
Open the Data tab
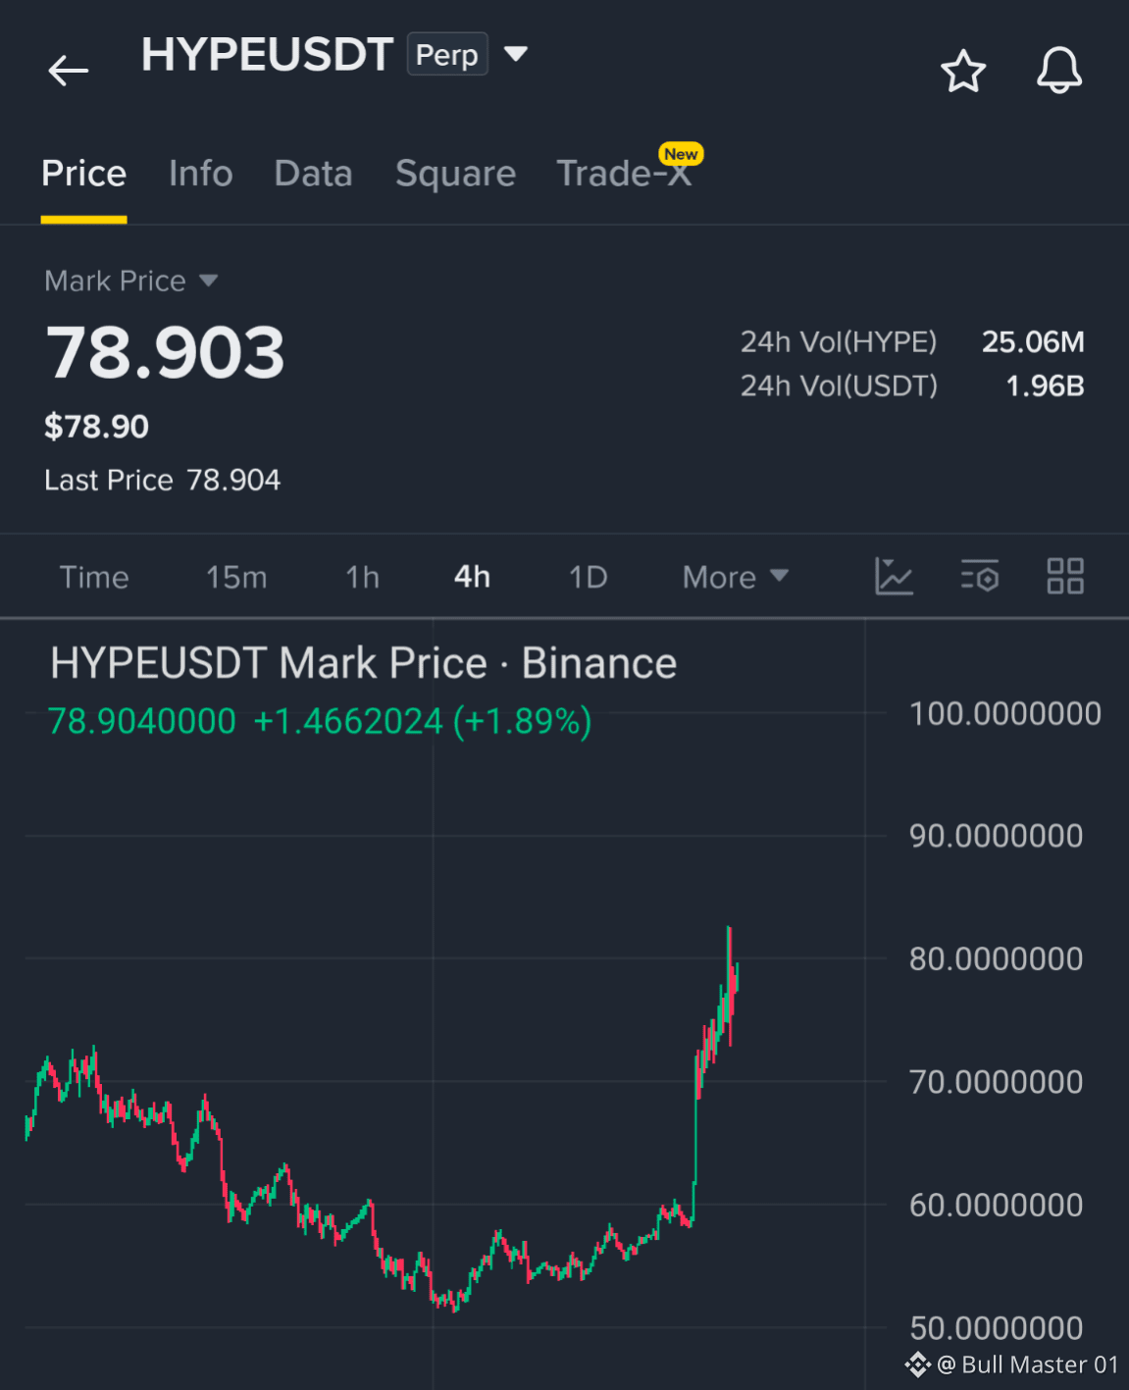313,174
